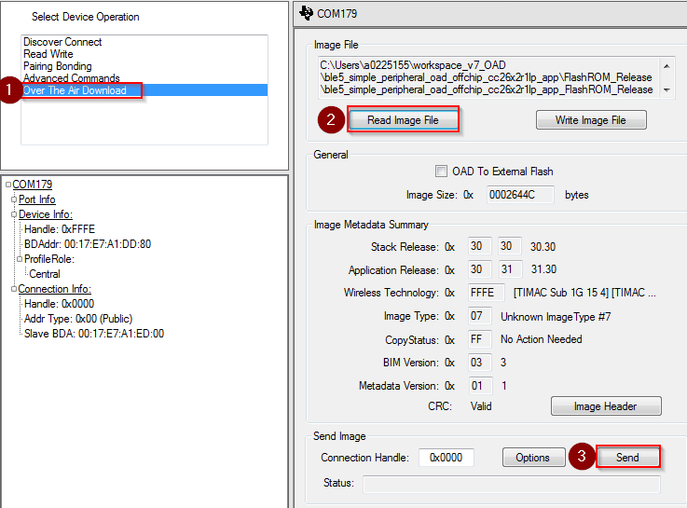Enable the OAD To External Flash checkbox
687x508 pixels.
point(442,172)
